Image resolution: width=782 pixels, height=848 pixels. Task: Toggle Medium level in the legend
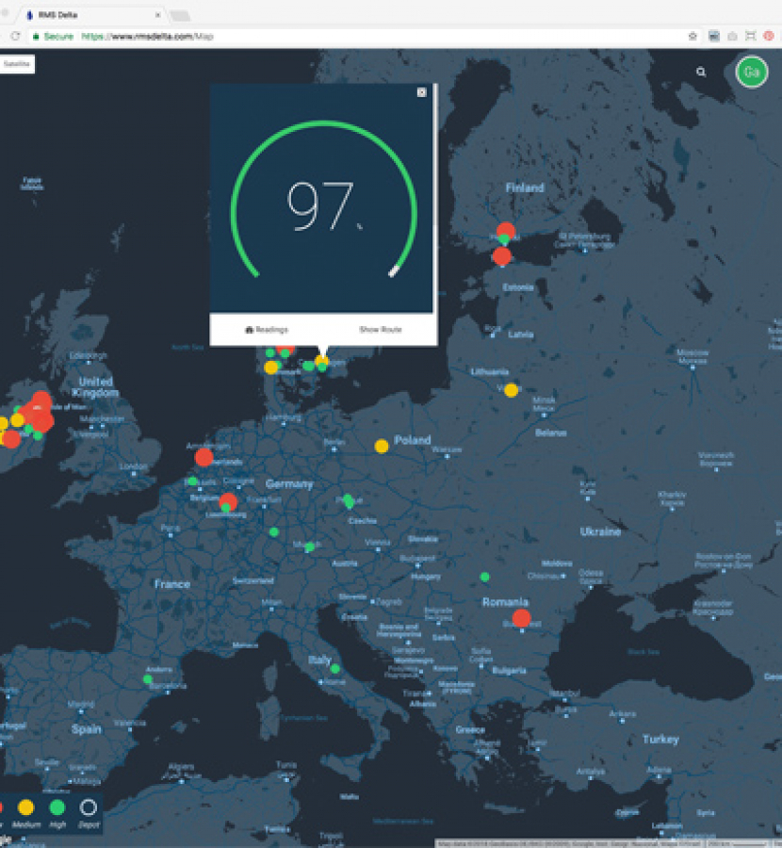click(x=26, y=813)
